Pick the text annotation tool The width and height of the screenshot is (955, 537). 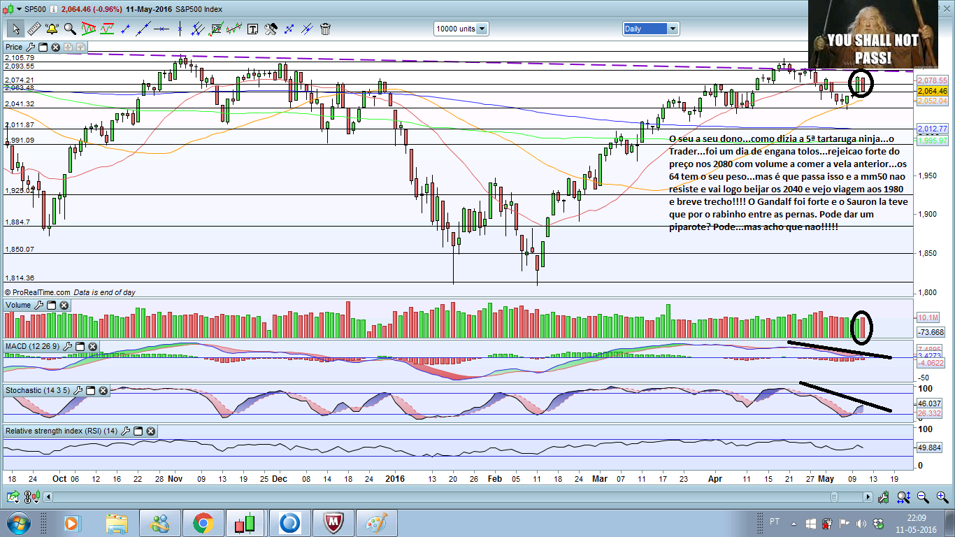[x=252, y=29]
